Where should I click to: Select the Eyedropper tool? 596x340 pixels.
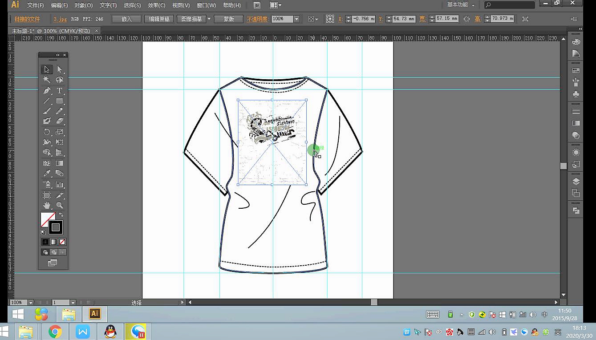(47, 174)
